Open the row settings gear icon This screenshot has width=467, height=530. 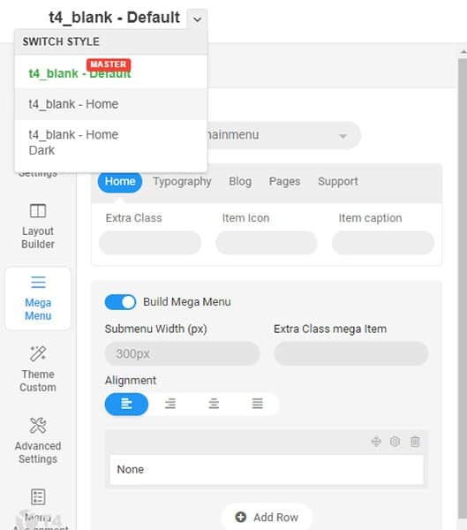395,442
